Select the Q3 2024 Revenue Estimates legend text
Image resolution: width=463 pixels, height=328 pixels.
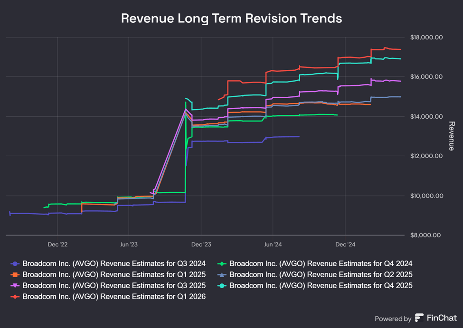point(114,263)
